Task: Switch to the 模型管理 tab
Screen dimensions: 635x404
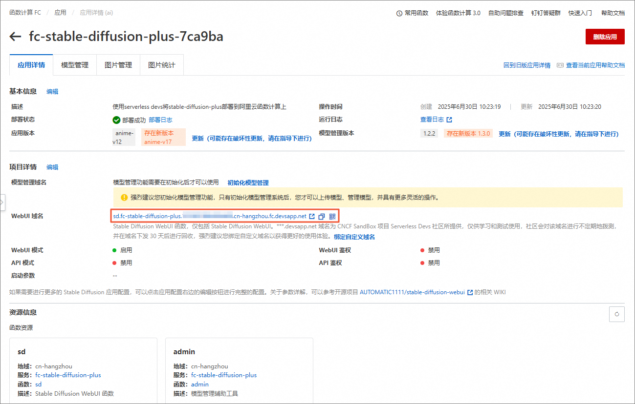Action: pos(75,65)
